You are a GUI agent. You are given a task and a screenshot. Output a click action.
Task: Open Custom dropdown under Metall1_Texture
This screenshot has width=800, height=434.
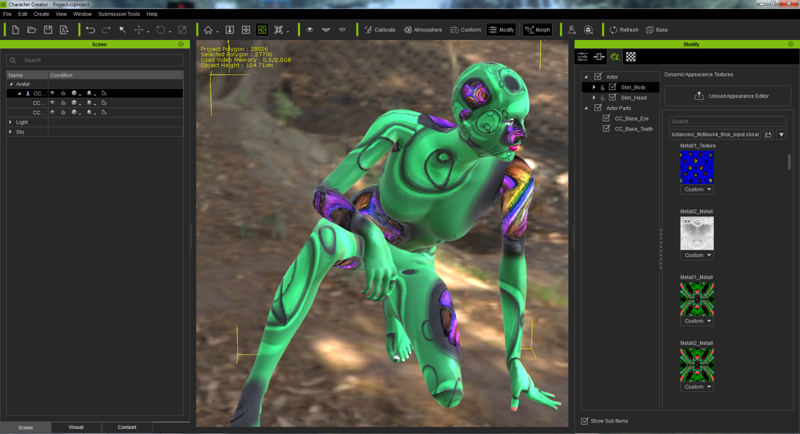point(697,189)
